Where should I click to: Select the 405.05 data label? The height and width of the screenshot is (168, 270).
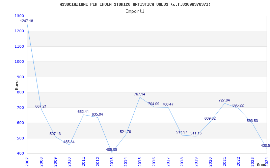point(111,150)
